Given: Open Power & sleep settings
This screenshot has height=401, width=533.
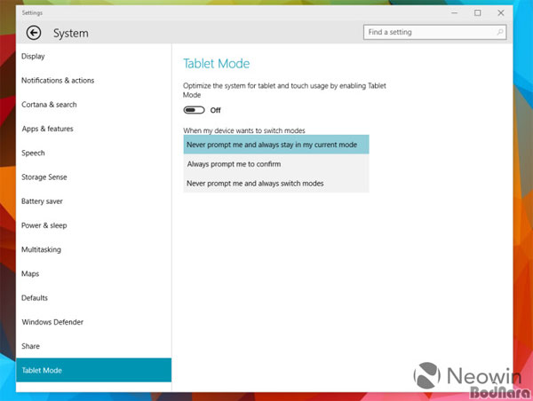Looking at the screenshot, I should [x=44, y=225].
